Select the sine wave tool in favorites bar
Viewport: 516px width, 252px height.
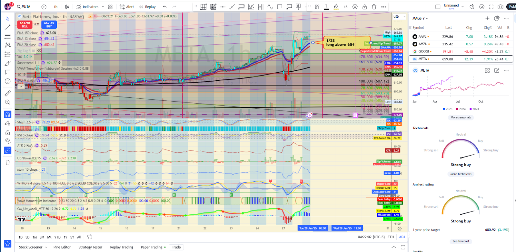[270, 7]
